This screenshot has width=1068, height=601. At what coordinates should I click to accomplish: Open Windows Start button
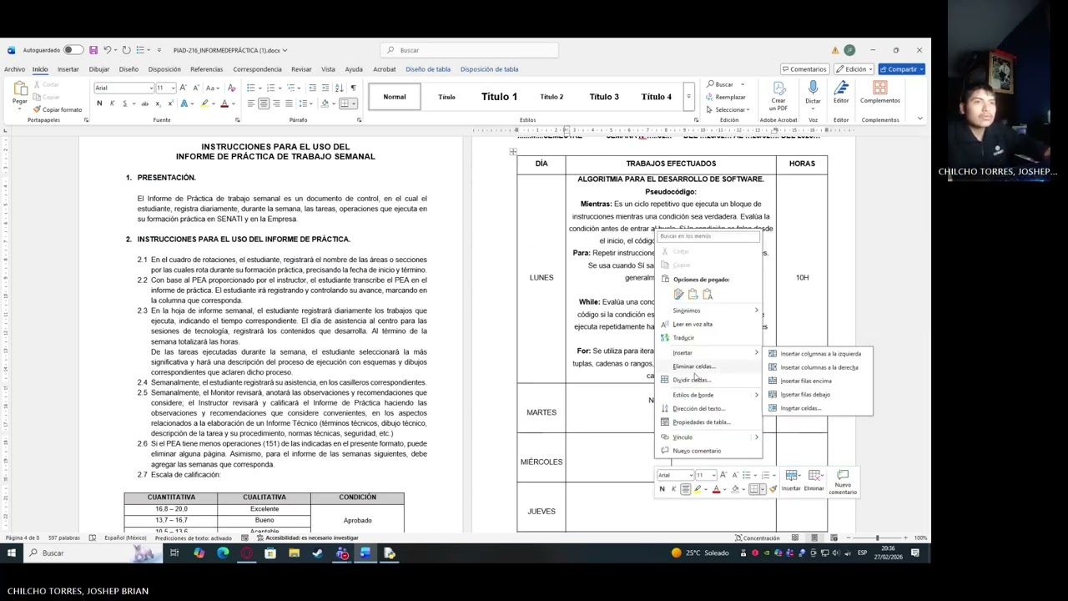(x=12, y=553)
